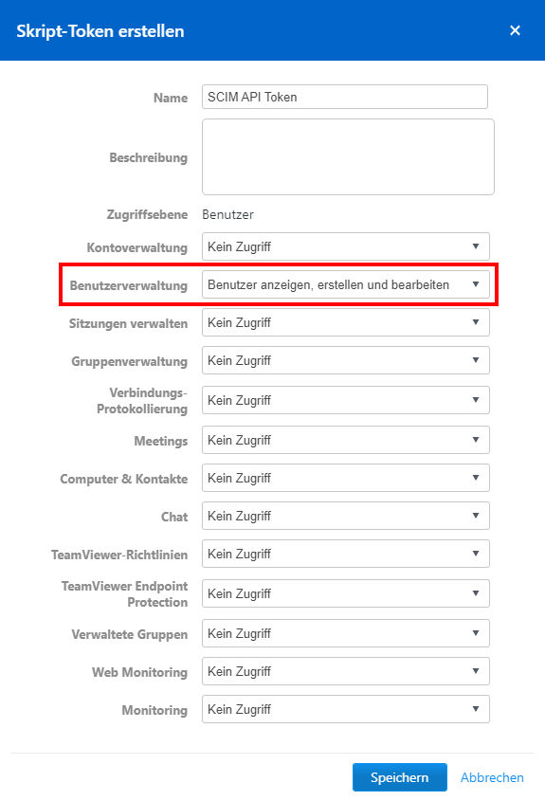Screen dimensions: 545x801
Task: Select the Computer & Kontakte dropdown
Action: pyautogui.click(x=346, y=478)
